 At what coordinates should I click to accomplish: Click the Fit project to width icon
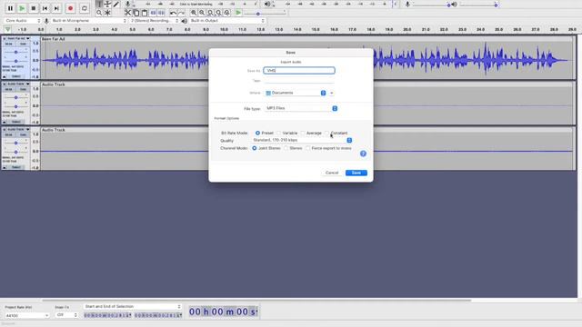click(x=218, y=13)
